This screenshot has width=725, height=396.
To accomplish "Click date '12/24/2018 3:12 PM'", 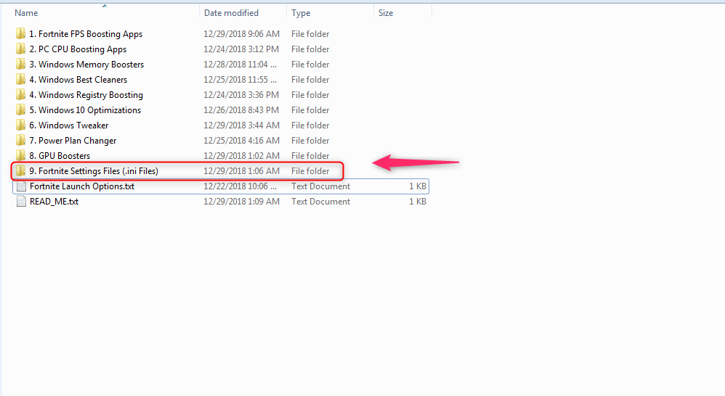I will click(241, 49).
